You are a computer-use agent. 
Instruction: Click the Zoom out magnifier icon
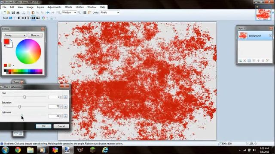pyautogui.click(x=59, y=12)
